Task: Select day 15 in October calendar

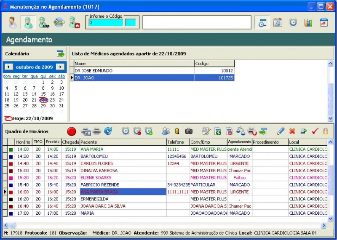Action: [43, 94]
